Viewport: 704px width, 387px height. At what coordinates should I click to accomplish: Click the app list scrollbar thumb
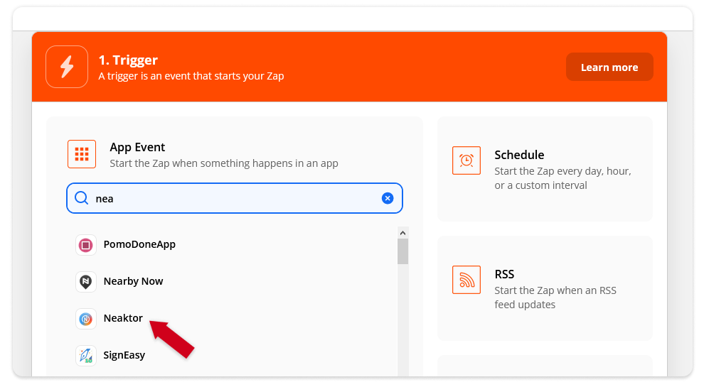click(x=402, y=251)
